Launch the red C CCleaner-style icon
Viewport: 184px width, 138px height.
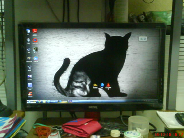point(30,94)
